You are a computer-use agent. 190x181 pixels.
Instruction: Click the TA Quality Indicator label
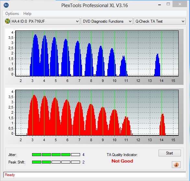point(122,155)
